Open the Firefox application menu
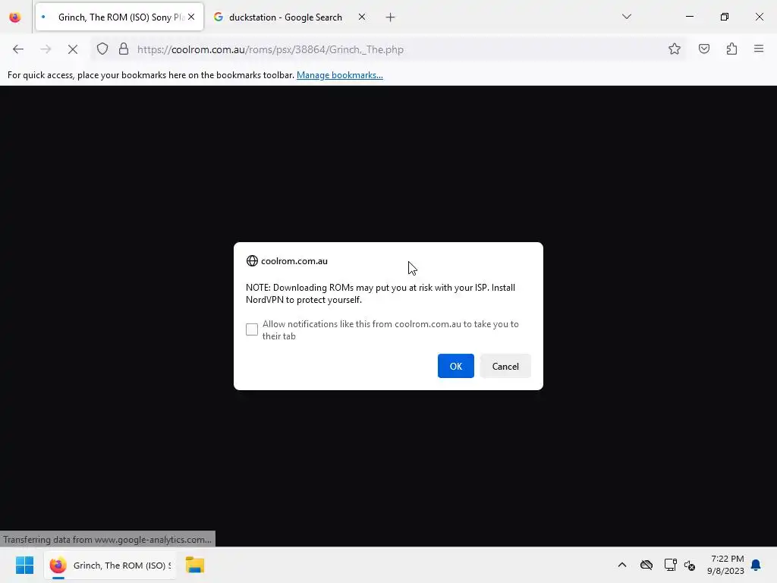The height and width of the screenshot is (583, 777). click(759, 49)
